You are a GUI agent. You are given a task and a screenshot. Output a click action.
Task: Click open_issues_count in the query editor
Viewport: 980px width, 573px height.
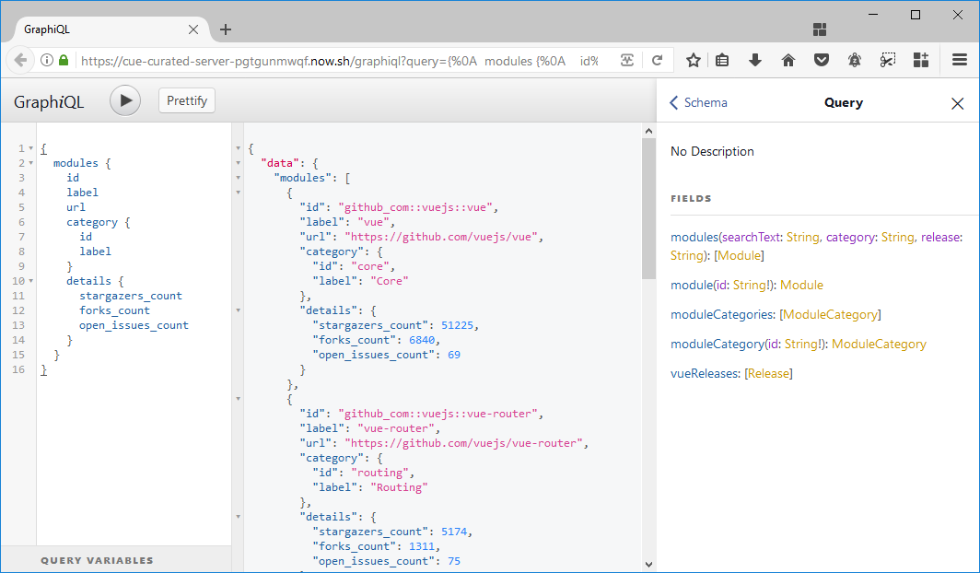(x=134, y=325)
